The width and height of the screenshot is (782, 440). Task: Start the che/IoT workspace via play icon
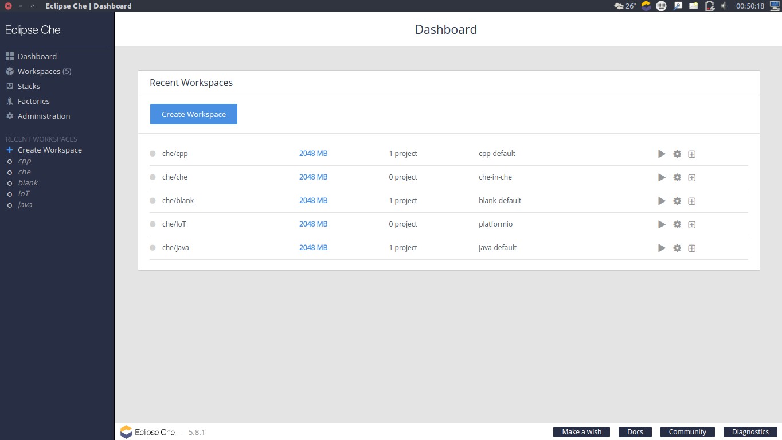coord(662,224)
